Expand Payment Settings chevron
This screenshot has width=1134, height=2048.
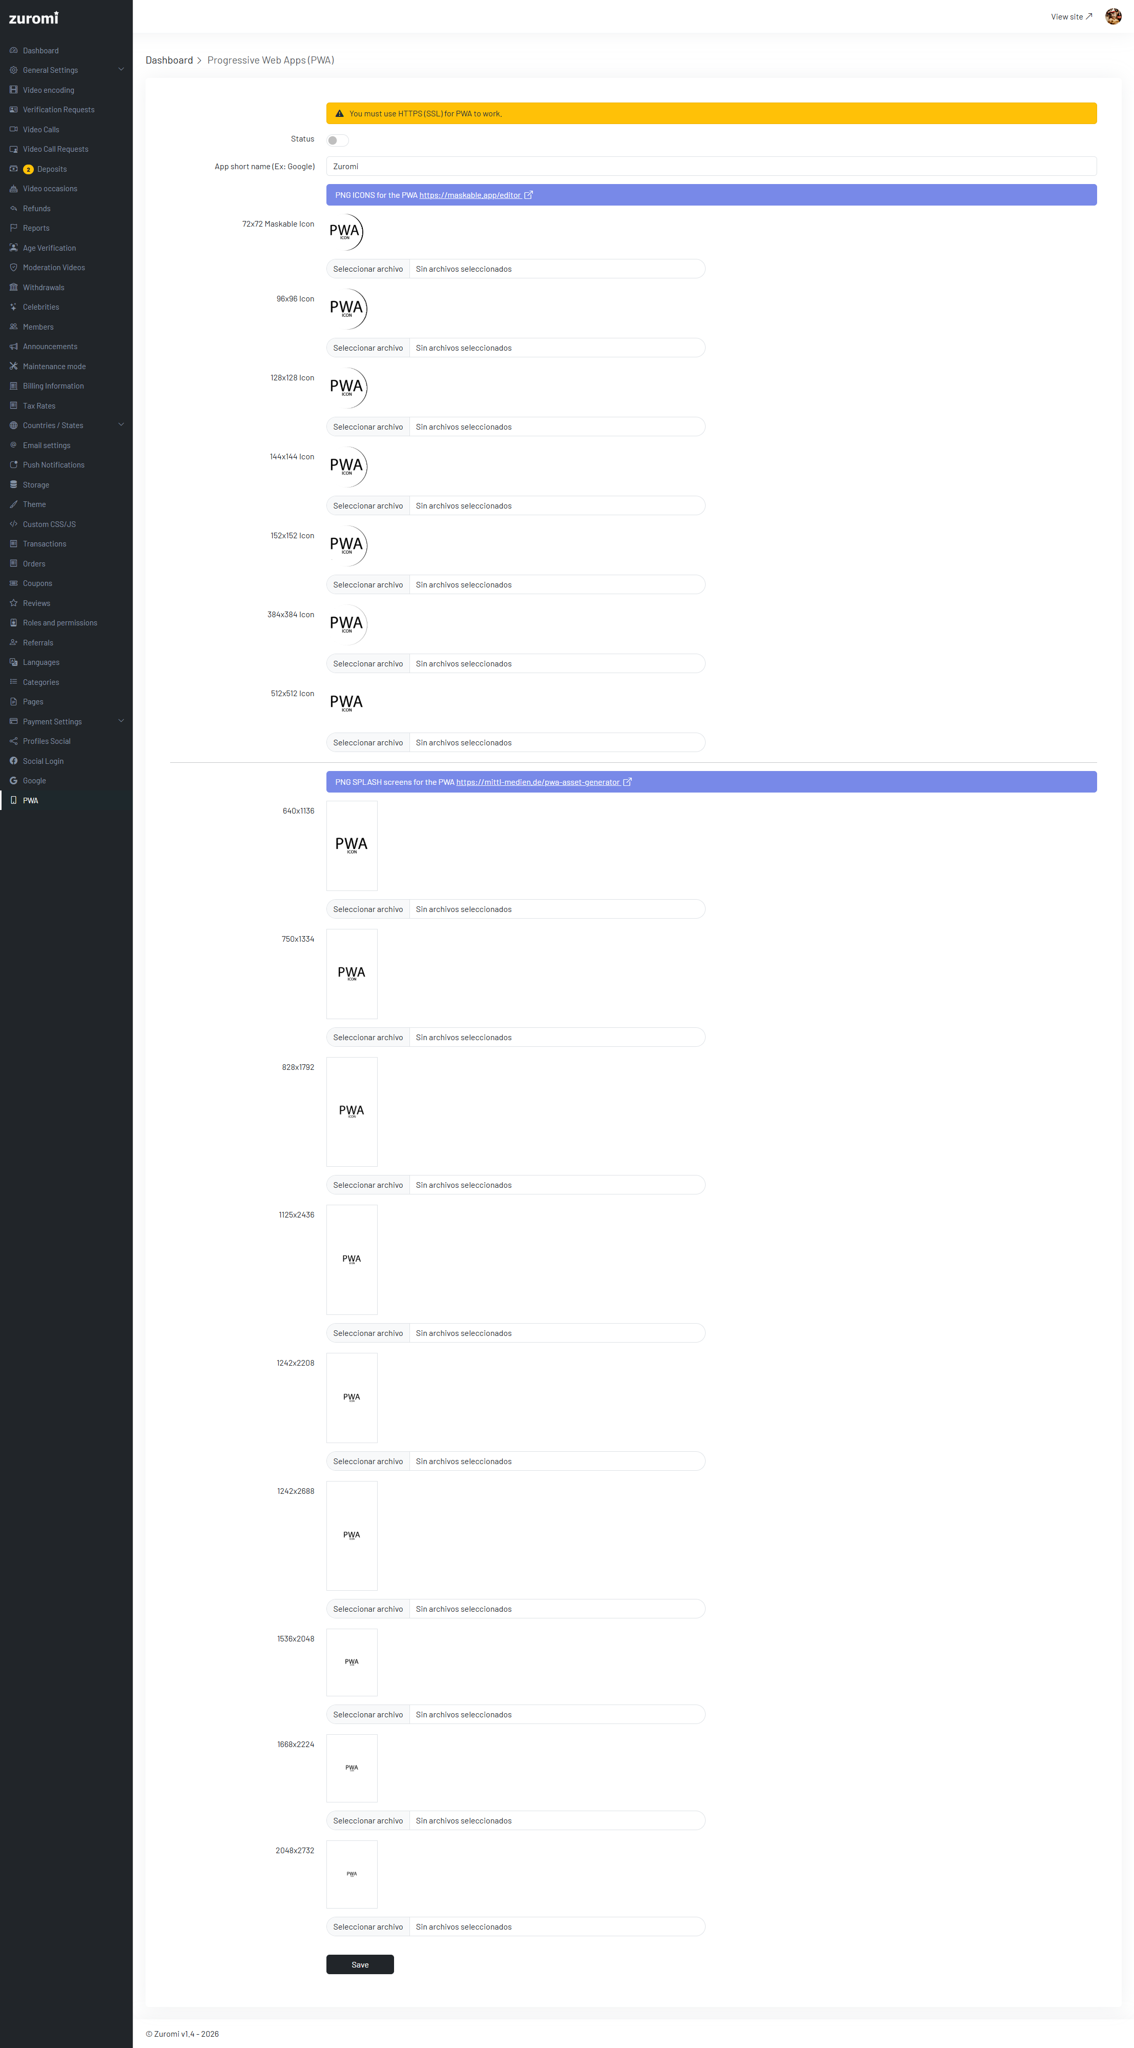(x=121, y=721)
